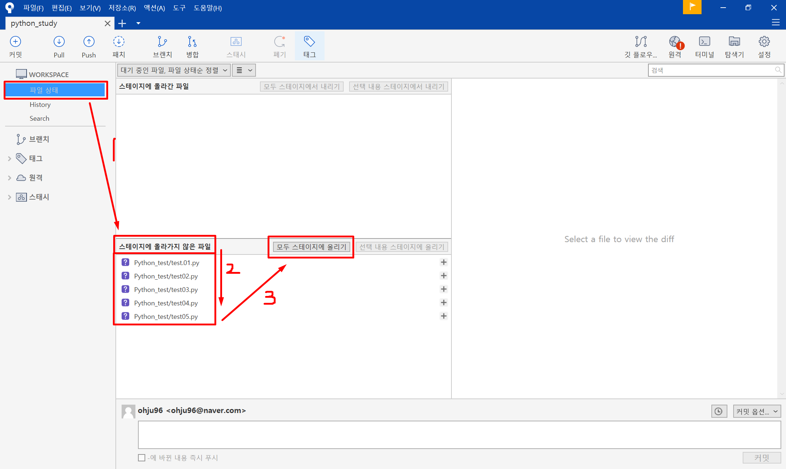The width and height of the screenshot is (786, 469).
Task: Stage Python_test/test.01.py with its plus button
Action: click(443, 262)
